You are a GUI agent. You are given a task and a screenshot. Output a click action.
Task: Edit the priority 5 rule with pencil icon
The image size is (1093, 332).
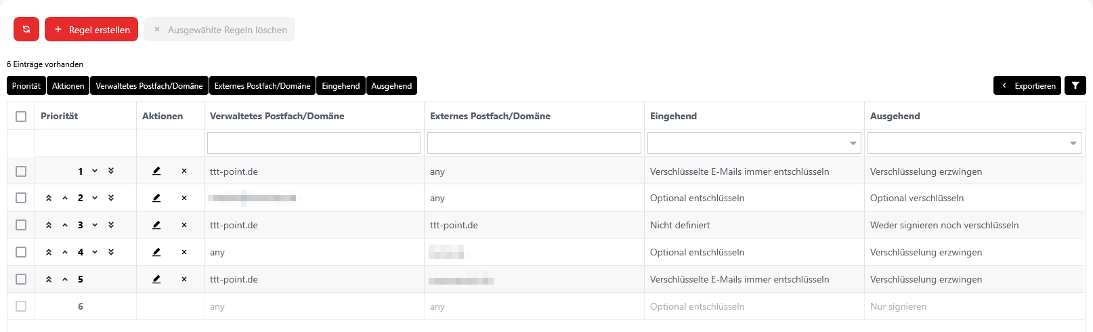(x=156, y=279)
